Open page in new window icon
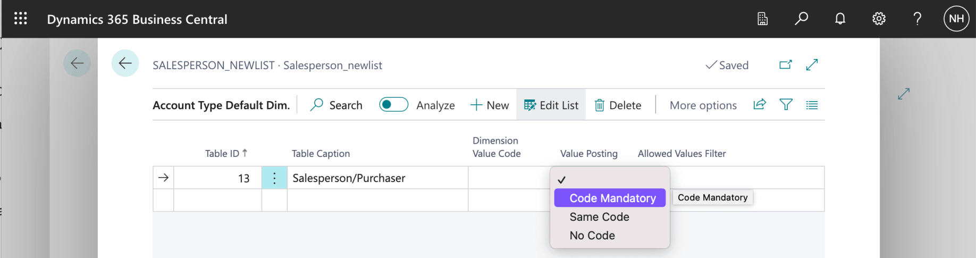Screen dimensions: 976x258 point(785,65)
